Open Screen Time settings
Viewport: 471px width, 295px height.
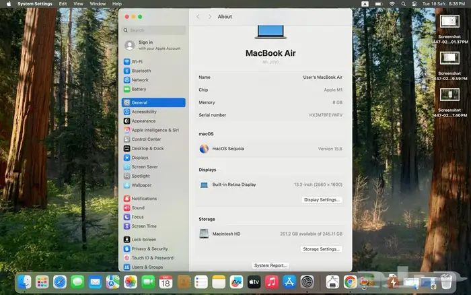(153, 226)
